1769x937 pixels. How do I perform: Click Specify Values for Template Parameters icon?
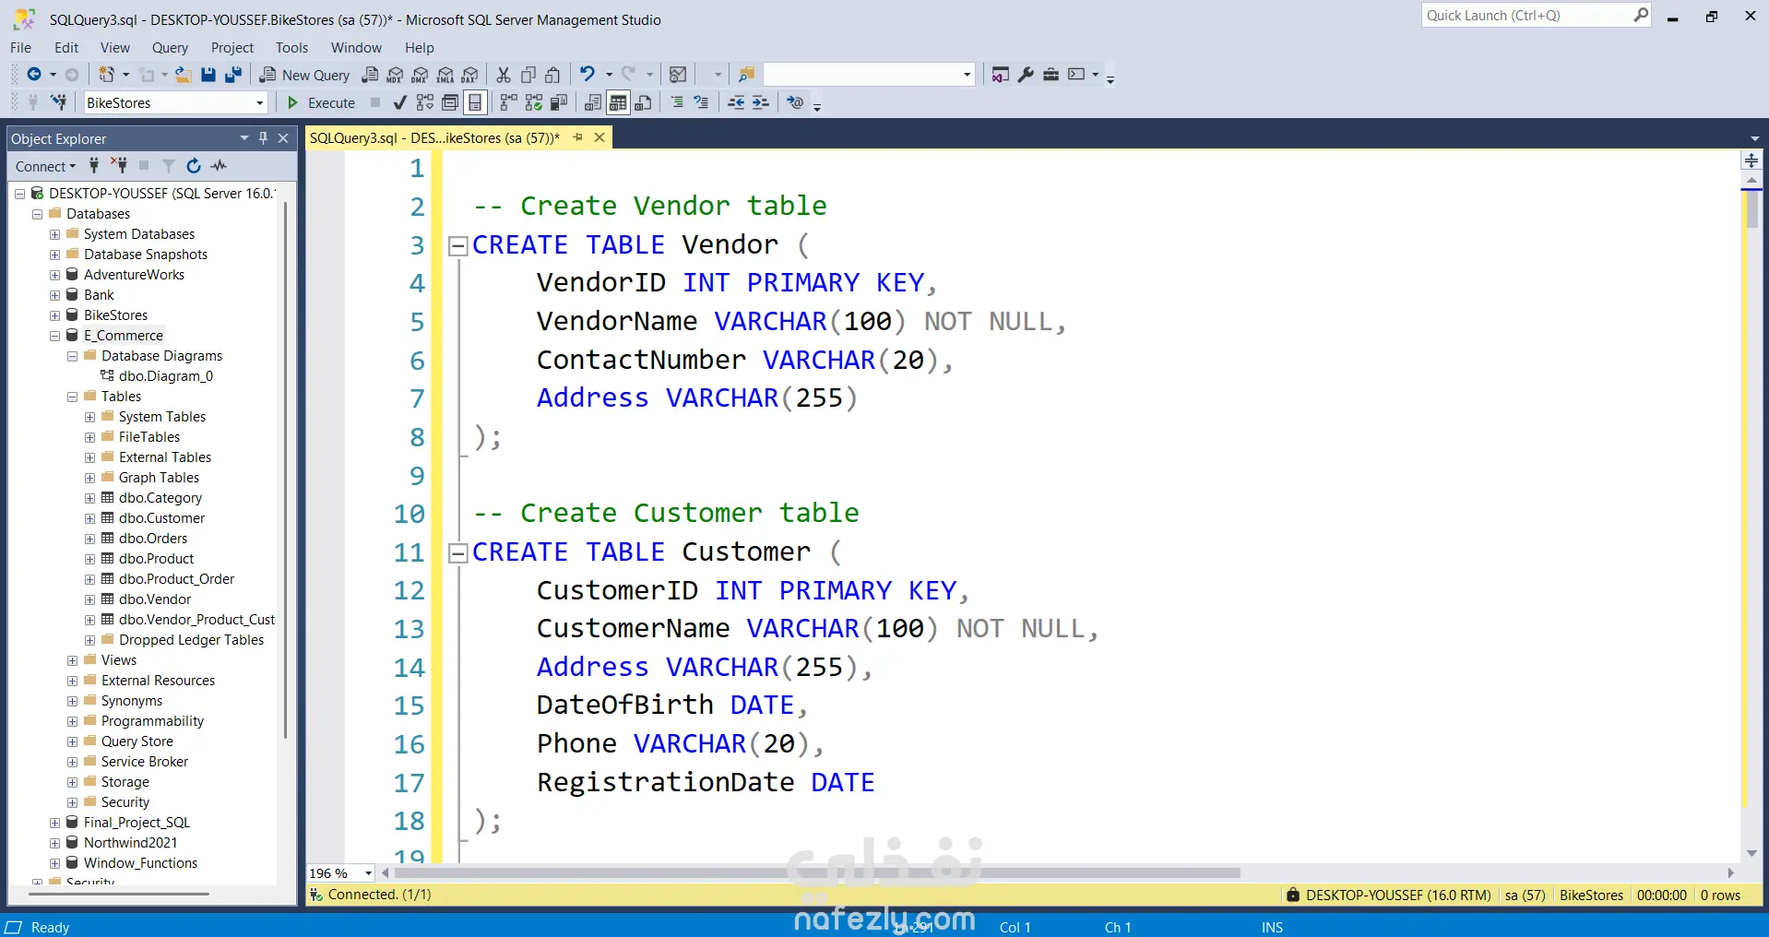(795, 102)
